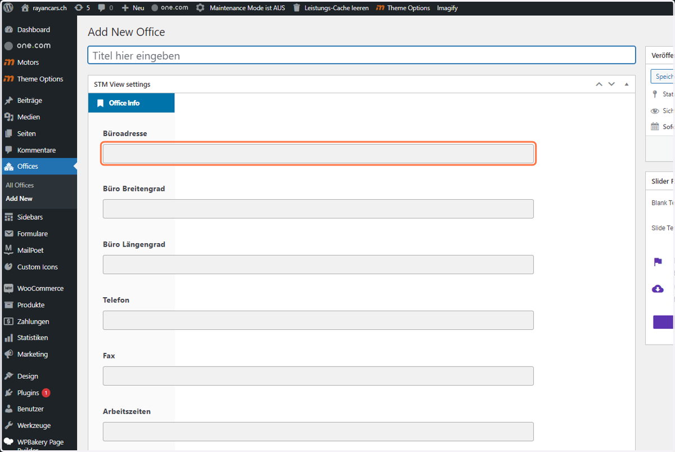The height and width of the screenshot is (452, 675).
Task: Click Add New submenu link
Action: [19, 199]
